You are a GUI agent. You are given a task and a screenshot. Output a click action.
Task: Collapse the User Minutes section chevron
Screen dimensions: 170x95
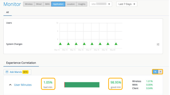tap(10, 85)
